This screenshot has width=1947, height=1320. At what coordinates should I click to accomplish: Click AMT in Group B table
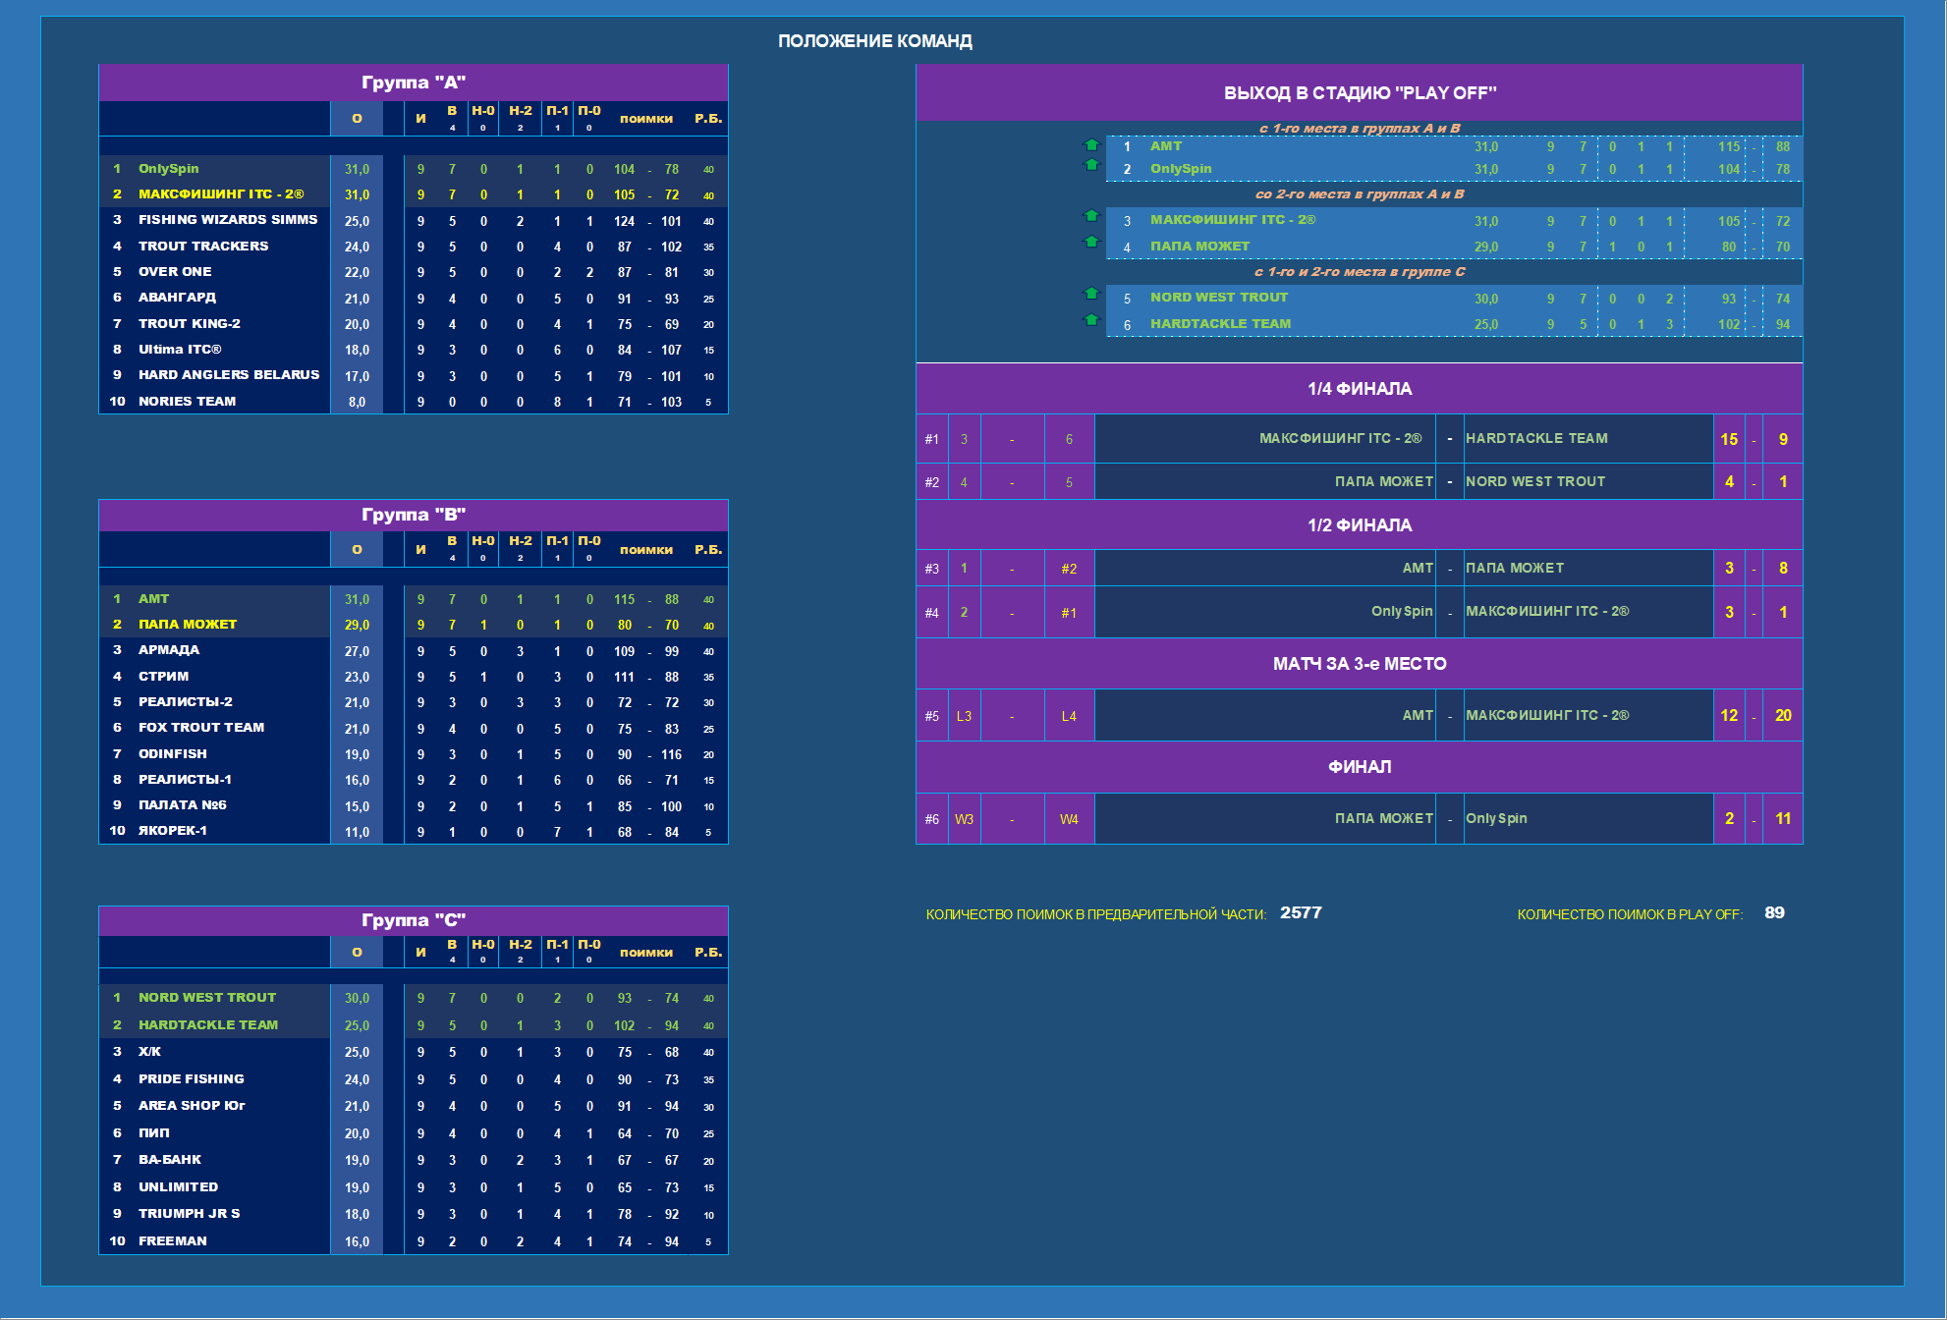[x=153, y=599]
